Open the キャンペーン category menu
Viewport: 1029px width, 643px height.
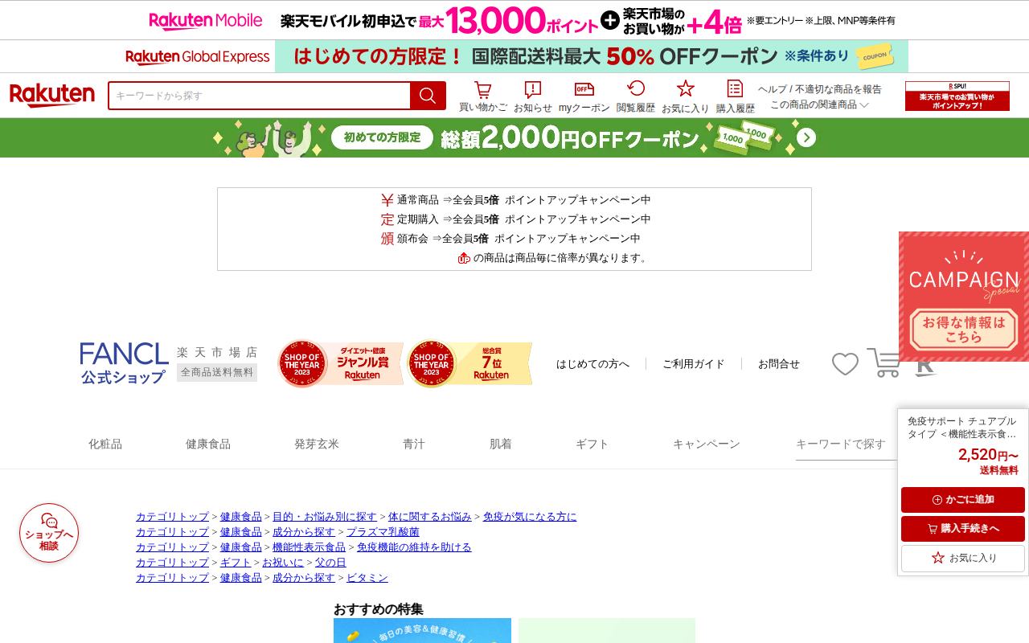click(707, 444)
